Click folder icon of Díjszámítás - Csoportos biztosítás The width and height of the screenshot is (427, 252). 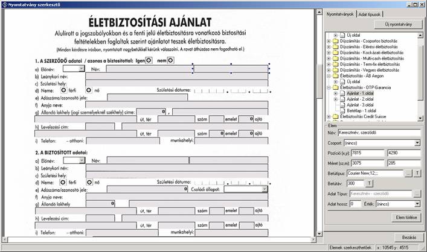tap(336, 41)
